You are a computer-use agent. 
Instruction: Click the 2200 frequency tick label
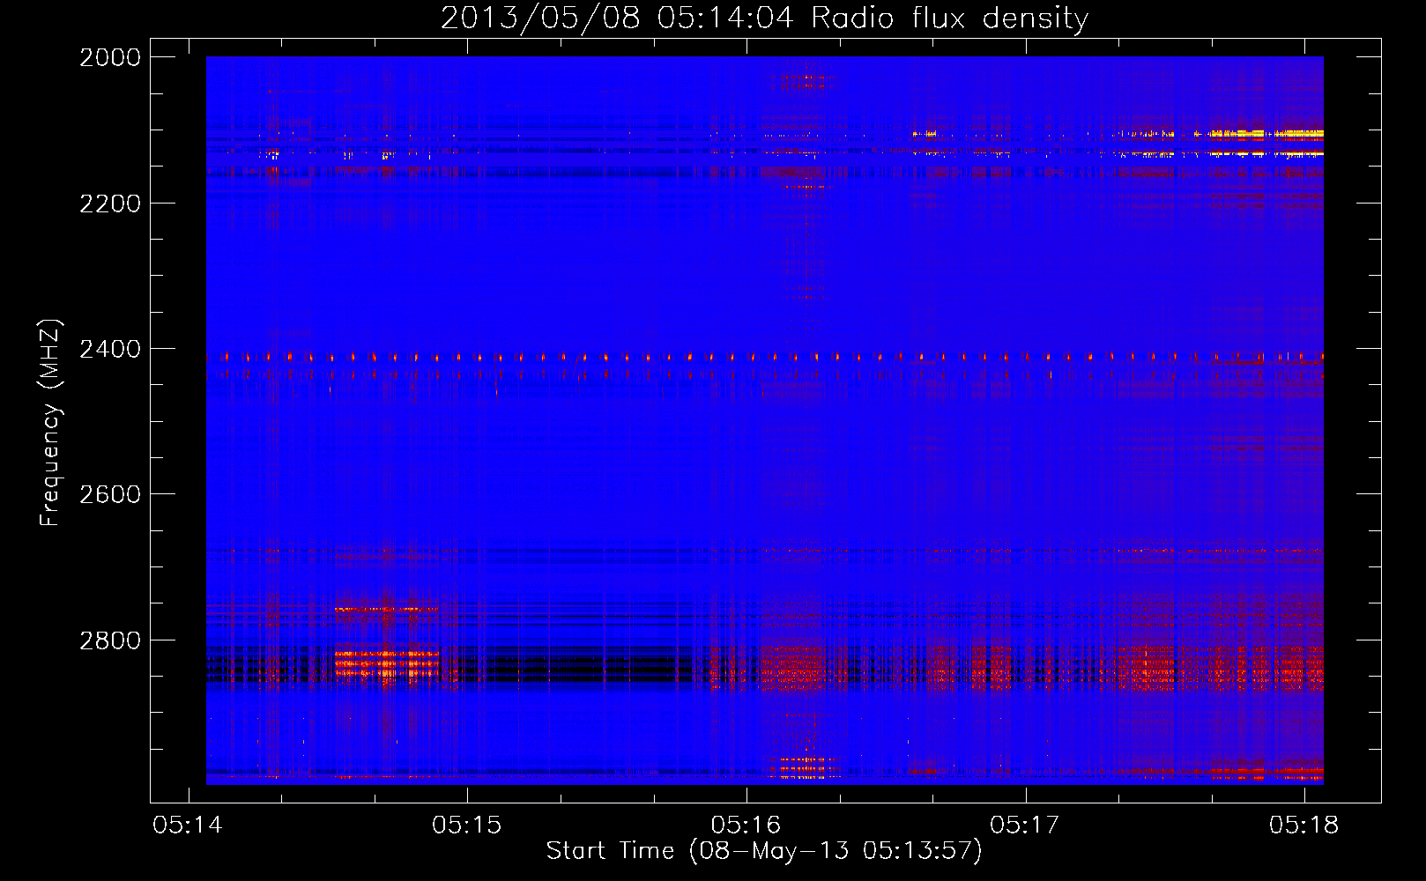pos(110,204)
